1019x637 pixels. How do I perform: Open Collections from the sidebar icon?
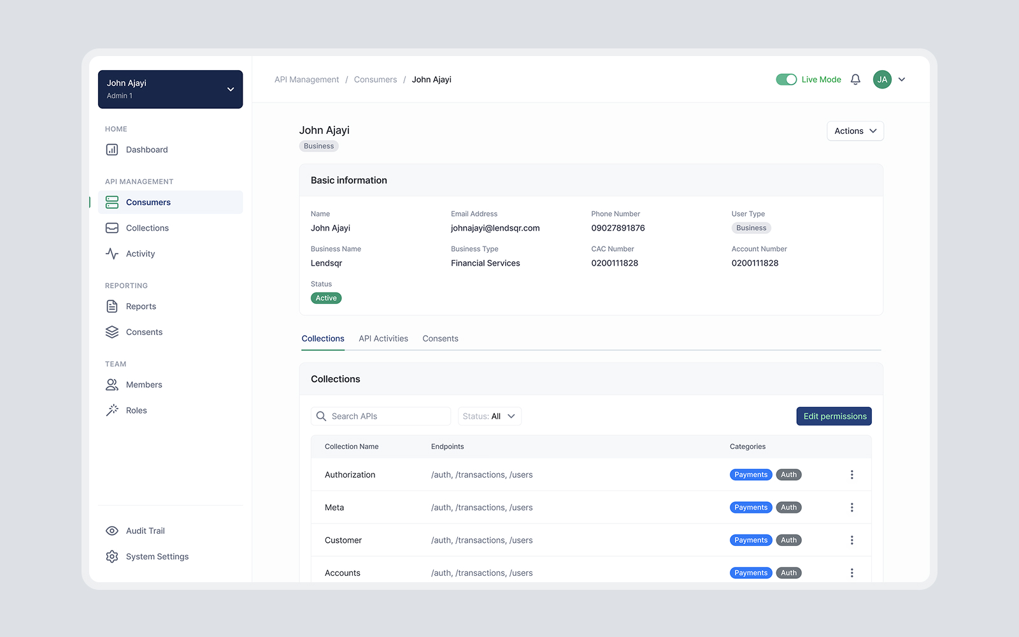tap(111, 227)
